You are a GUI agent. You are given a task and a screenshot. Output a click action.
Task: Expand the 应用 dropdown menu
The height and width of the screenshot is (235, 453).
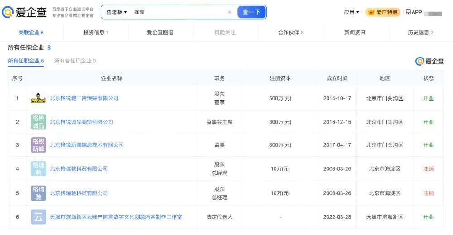pos(351,12)
